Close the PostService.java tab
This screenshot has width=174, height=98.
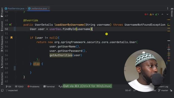pyautogui.click(x=26, y=8)
